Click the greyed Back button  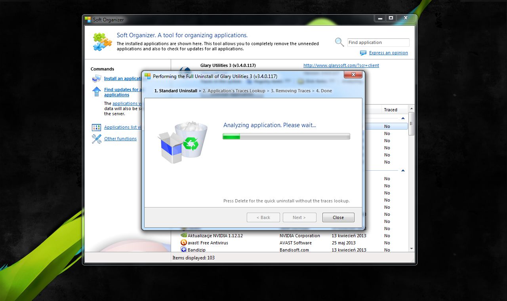(263, 217)
